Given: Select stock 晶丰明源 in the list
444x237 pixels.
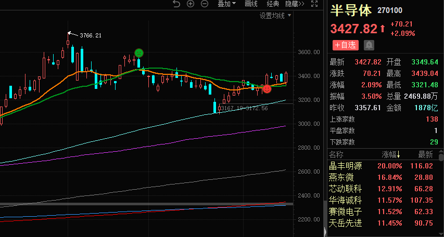Looking at the screenshot, I should tap(346, 166).
